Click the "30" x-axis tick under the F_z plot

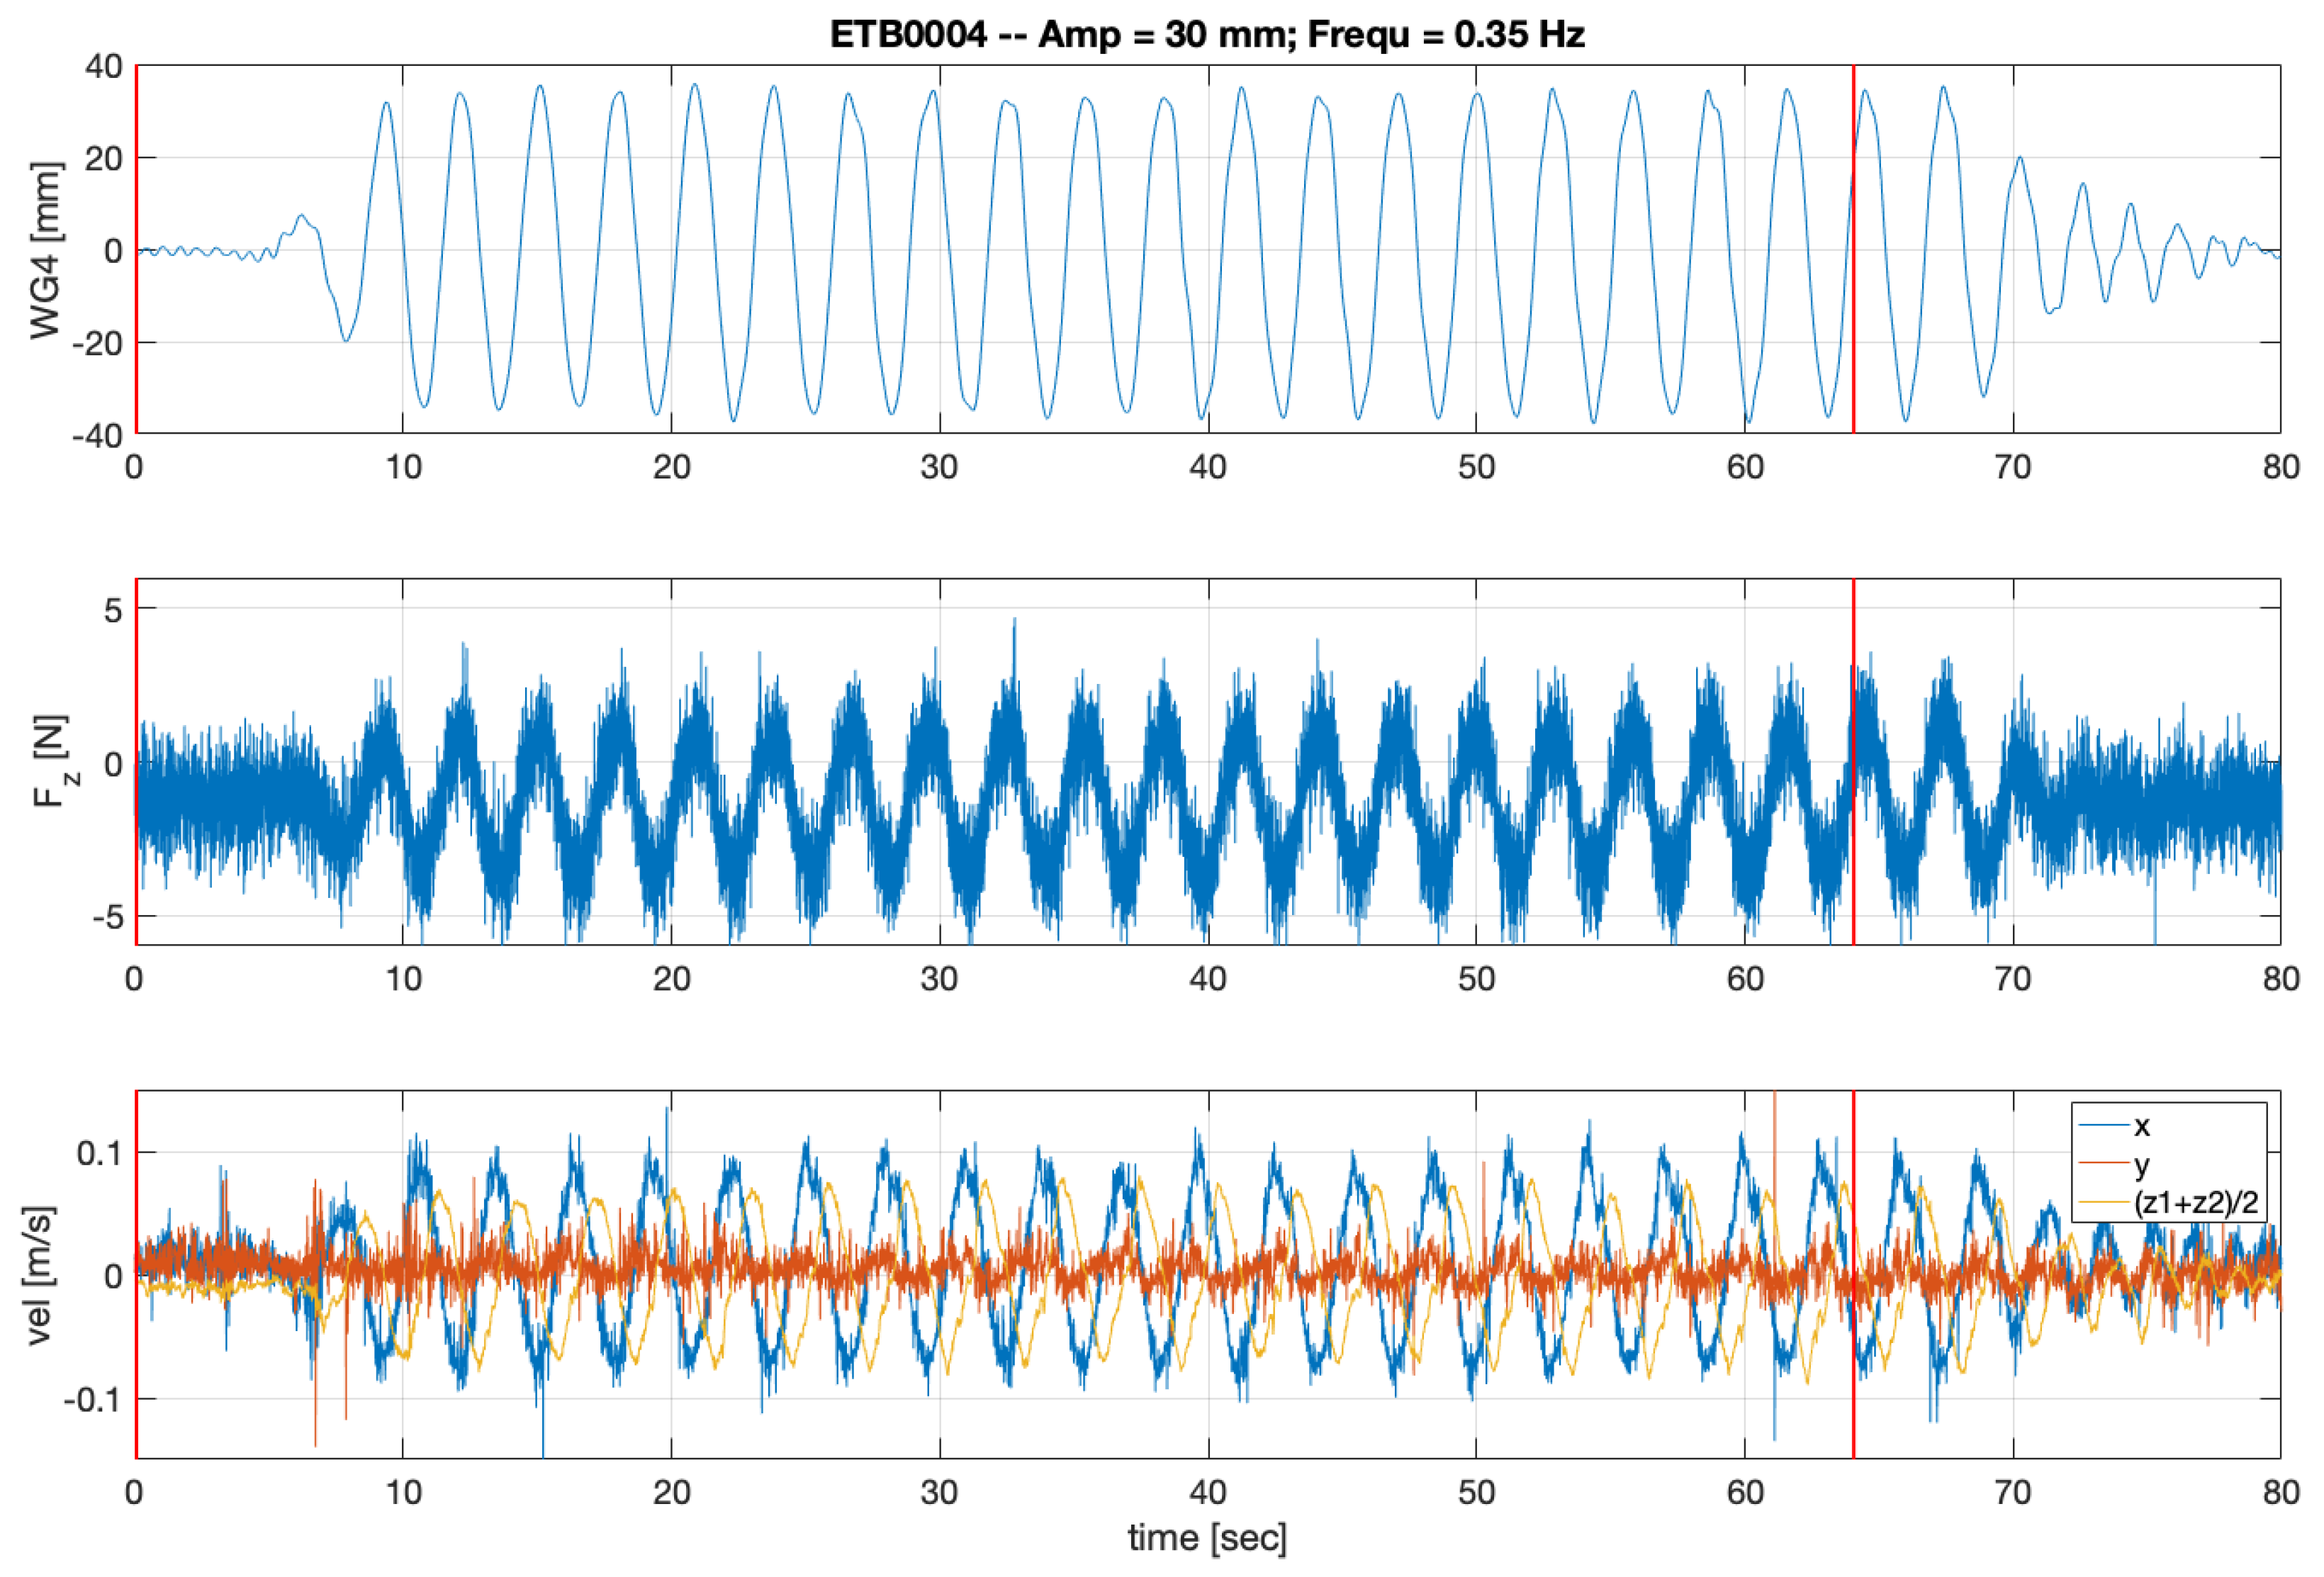pos(940,978)
